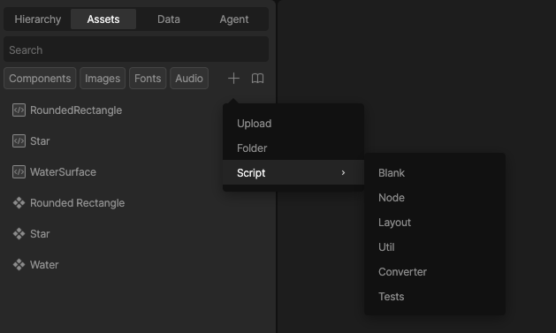Select the Star component diamond icon
This screenshot has width=556, height=333.
pos(19,234)
